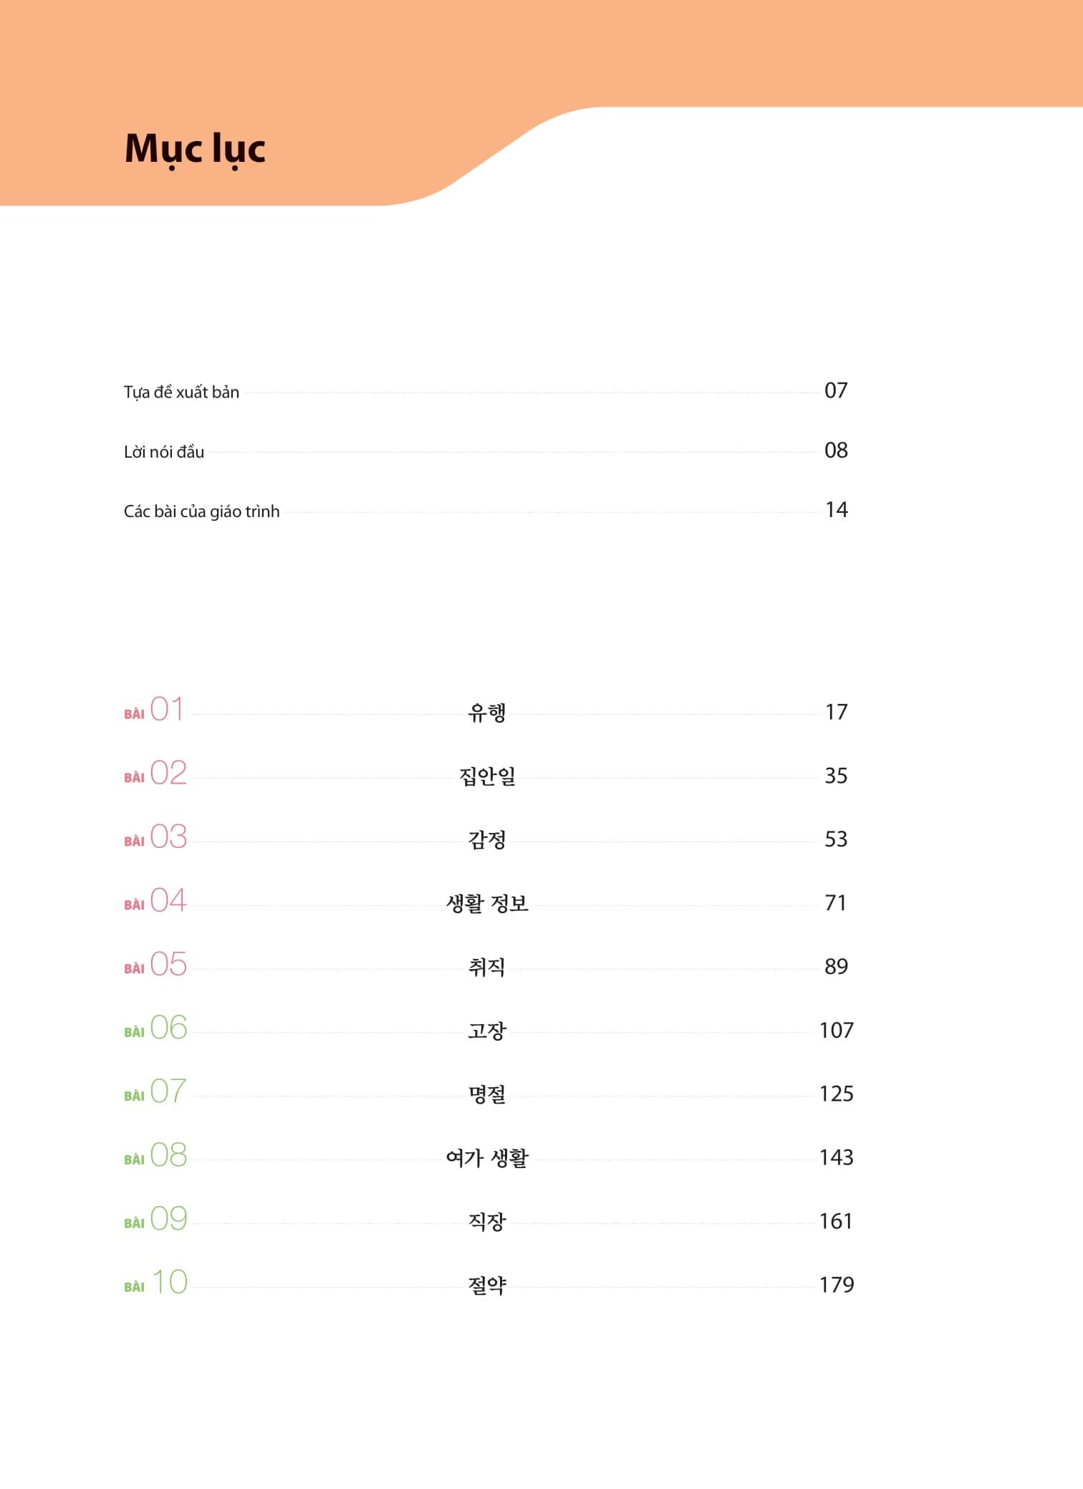
Task: Select the BÀI 10 lesson label
Action: tap(155, 1283)
